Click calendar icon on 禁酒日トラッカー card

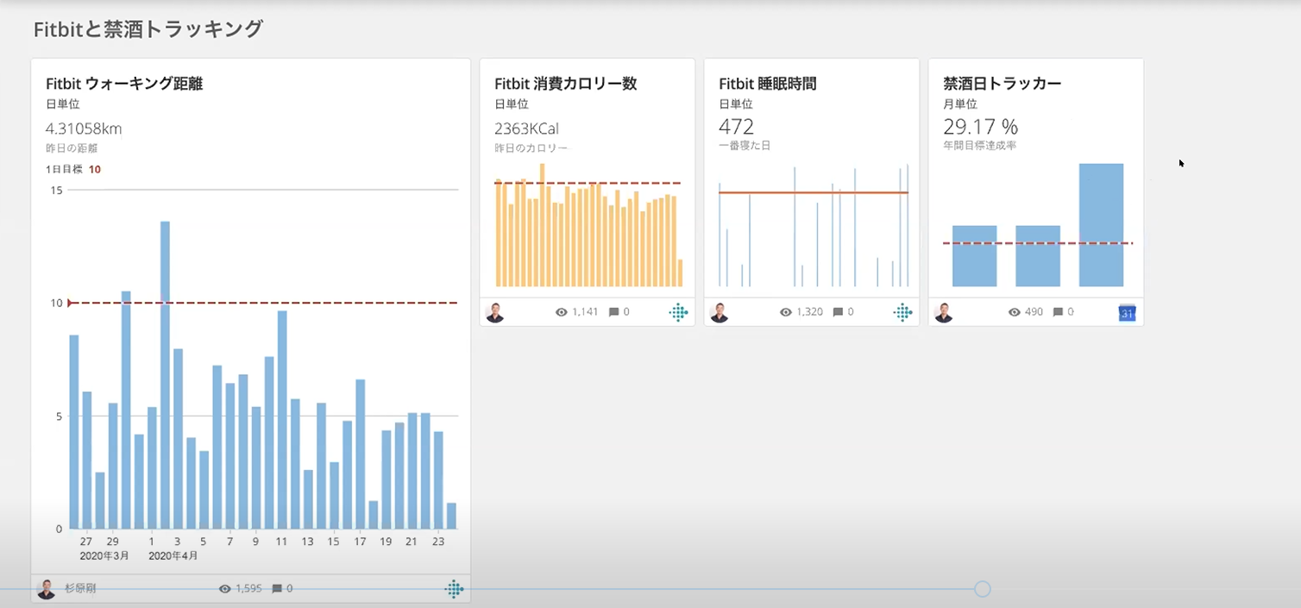coord(1127,313)
